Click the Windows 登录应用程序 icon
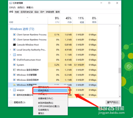This screenshot has height=118, width=133. tap(14, 70)
